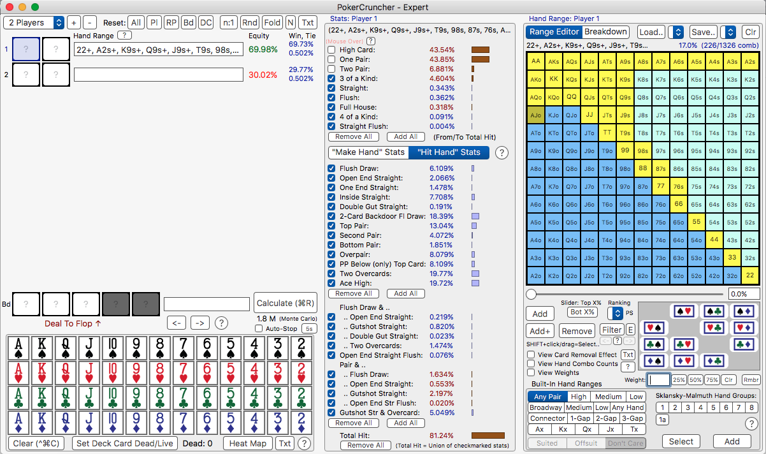Pick the 2 of spades deck card
The image size is (766, 454).
click(x=301, y=348)
